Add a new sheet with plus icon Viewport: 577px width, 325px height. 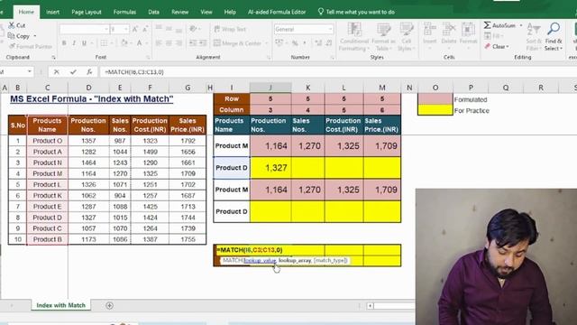pos(109,305)
